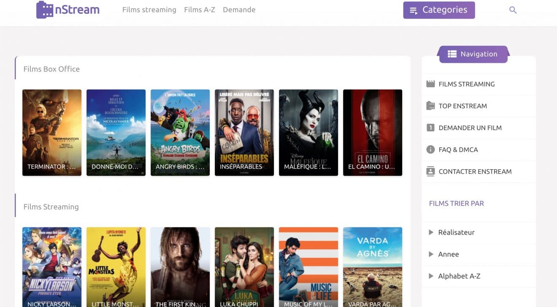Open the Films streaming menu item
This screenshot has width=557, height=307.
pos(149,9)
